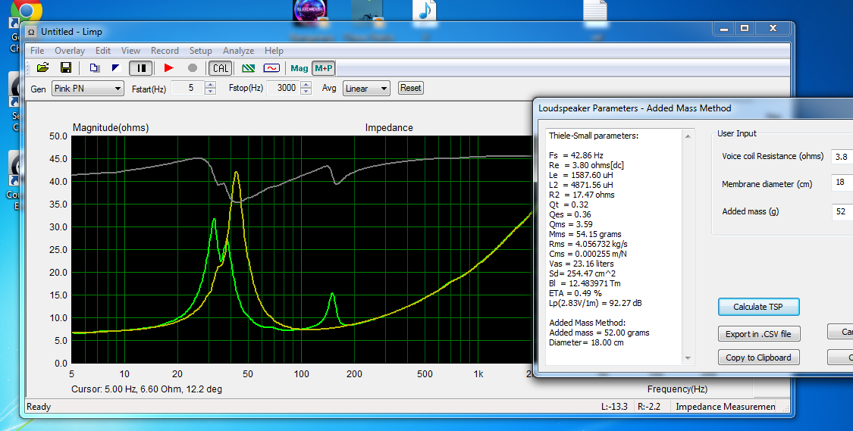
Task: Decrease Fstop with the down stepper arrow
Action: coord(306,92)
